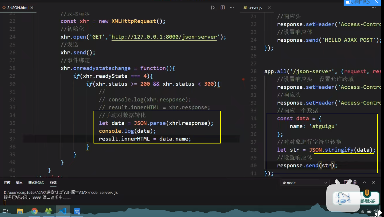Click "app.all('/json-server'" in server.js line 28
The height and width of the screenshot is (217, 384).
(300, 71)
